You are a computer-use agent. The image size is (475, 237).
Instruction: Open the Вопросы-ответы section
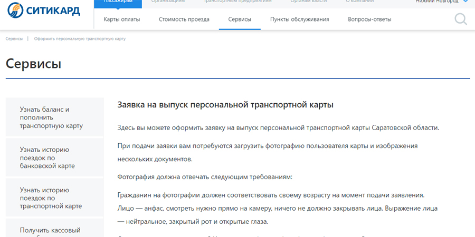[x=369, y=19]
